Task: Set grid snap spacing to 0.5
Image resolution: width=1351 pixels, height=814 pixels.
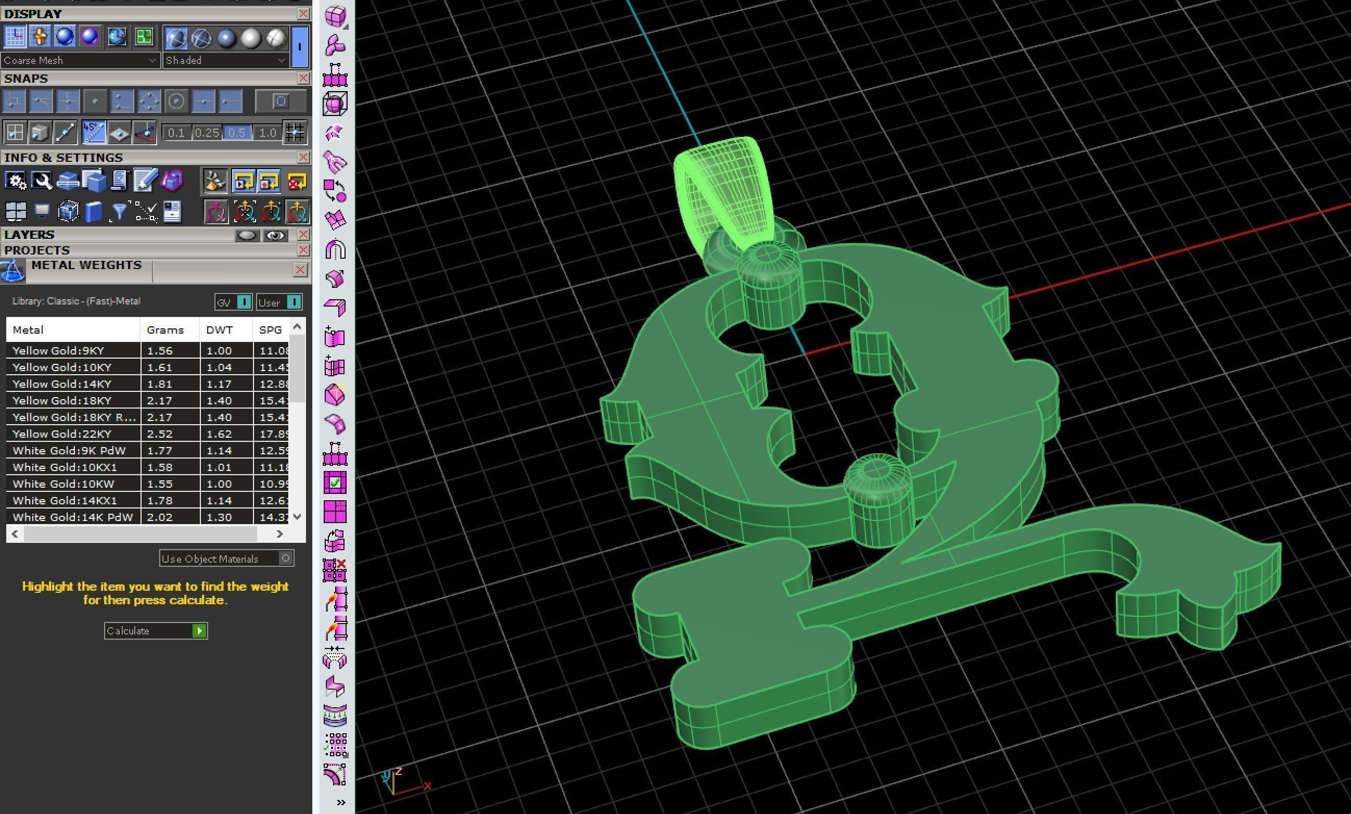Action: (237, 133)
